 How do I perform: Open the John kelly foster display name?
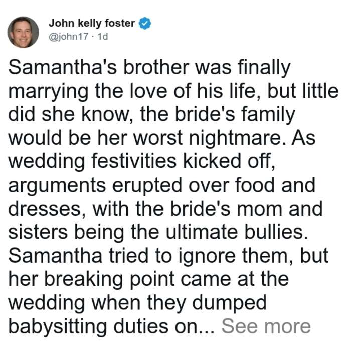click(x=92, y=23)
